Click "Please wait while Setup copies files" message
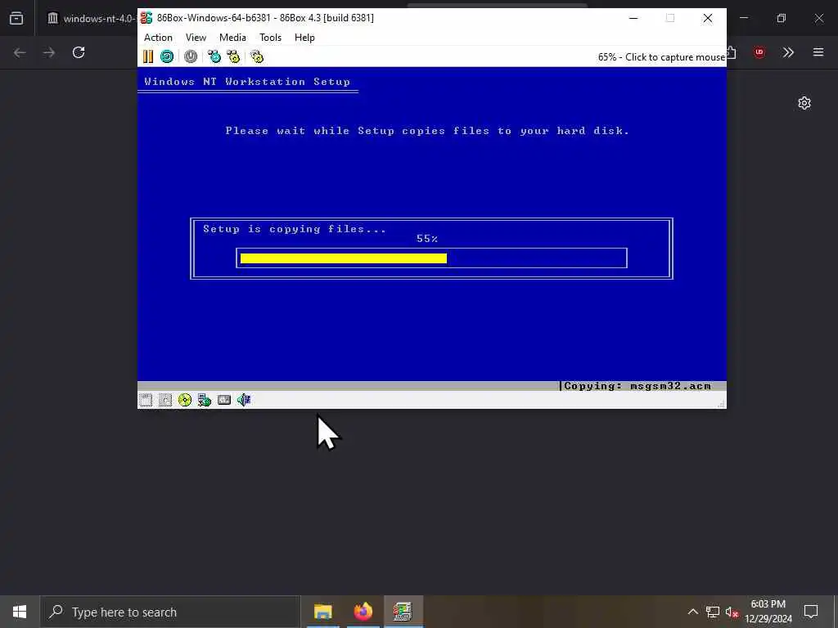 click(427, 131)
